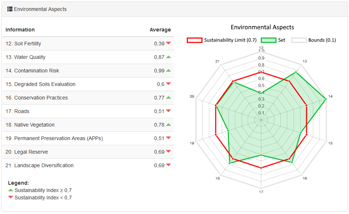Click the list icon beside Environmental Aspects header
This screenshot has width=349, height=214.
[x=10, y=9]
